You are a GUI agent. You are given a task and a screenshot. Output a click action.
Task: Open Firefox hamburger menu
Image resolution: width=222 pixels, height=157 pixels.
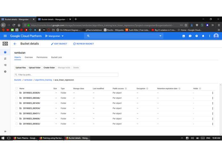[x=219, y=25]
